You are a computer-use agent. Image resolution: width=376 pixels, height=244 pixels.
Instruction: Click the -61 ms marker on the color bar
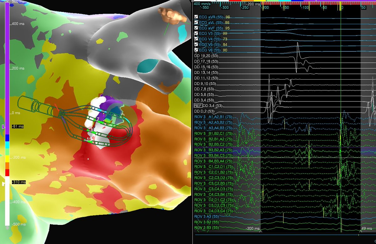coord(17,127)
